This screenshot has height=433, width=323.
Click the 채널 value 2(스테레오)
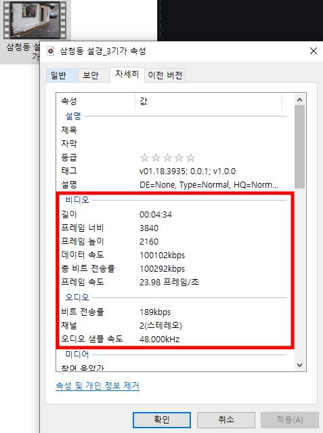click(160, 325)
